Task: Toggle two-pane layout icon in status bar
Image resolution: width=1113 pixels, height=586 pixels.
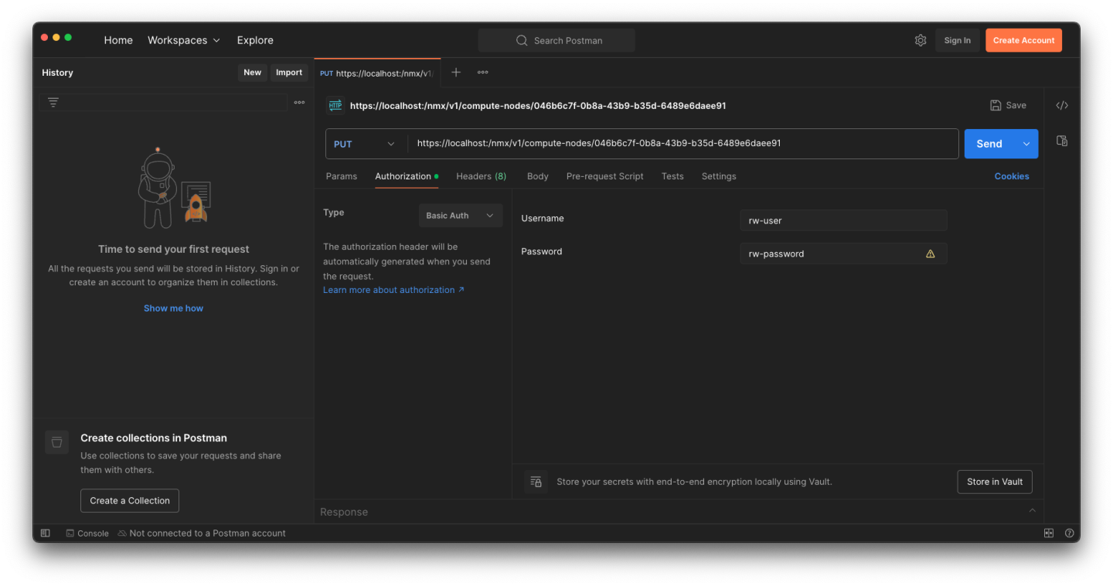Action: [x=1049, y=533]
